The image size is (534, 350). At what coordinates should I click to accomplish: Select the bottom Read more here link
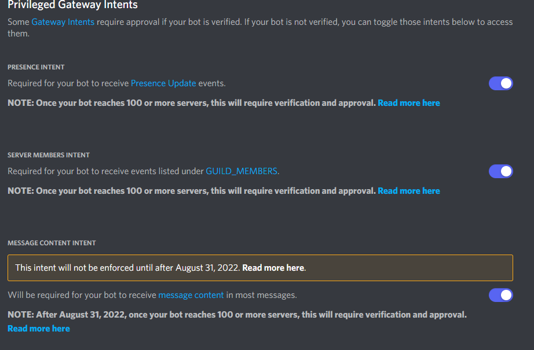(x=38, y=328)
